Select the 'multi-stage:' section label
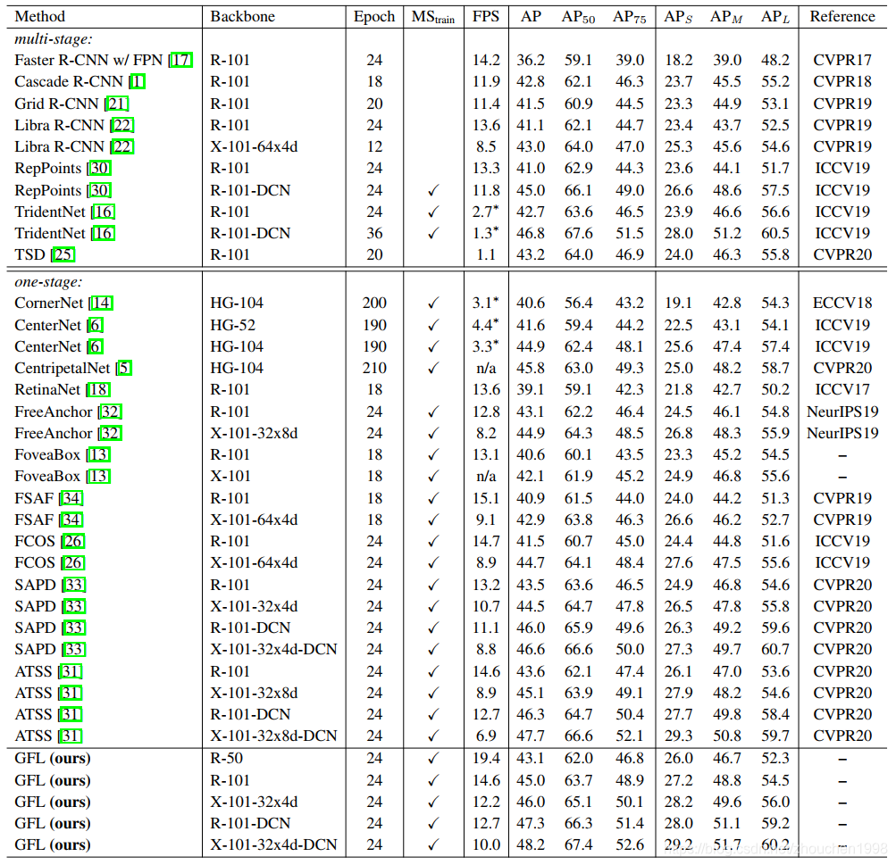896x865 pixels. click(53, 38)
